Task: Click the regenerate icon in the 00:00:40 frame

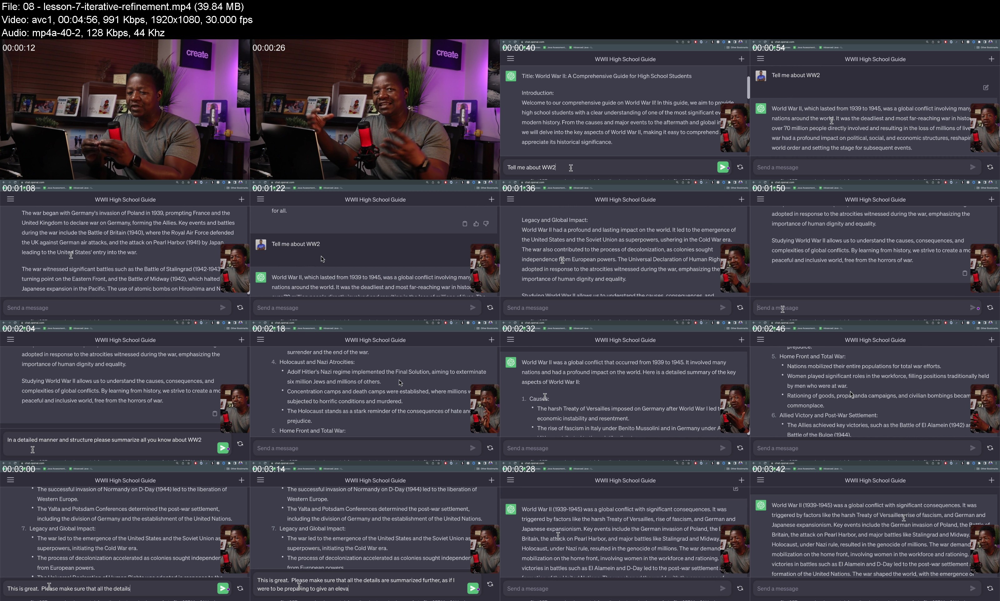Action: pos(740,167)
